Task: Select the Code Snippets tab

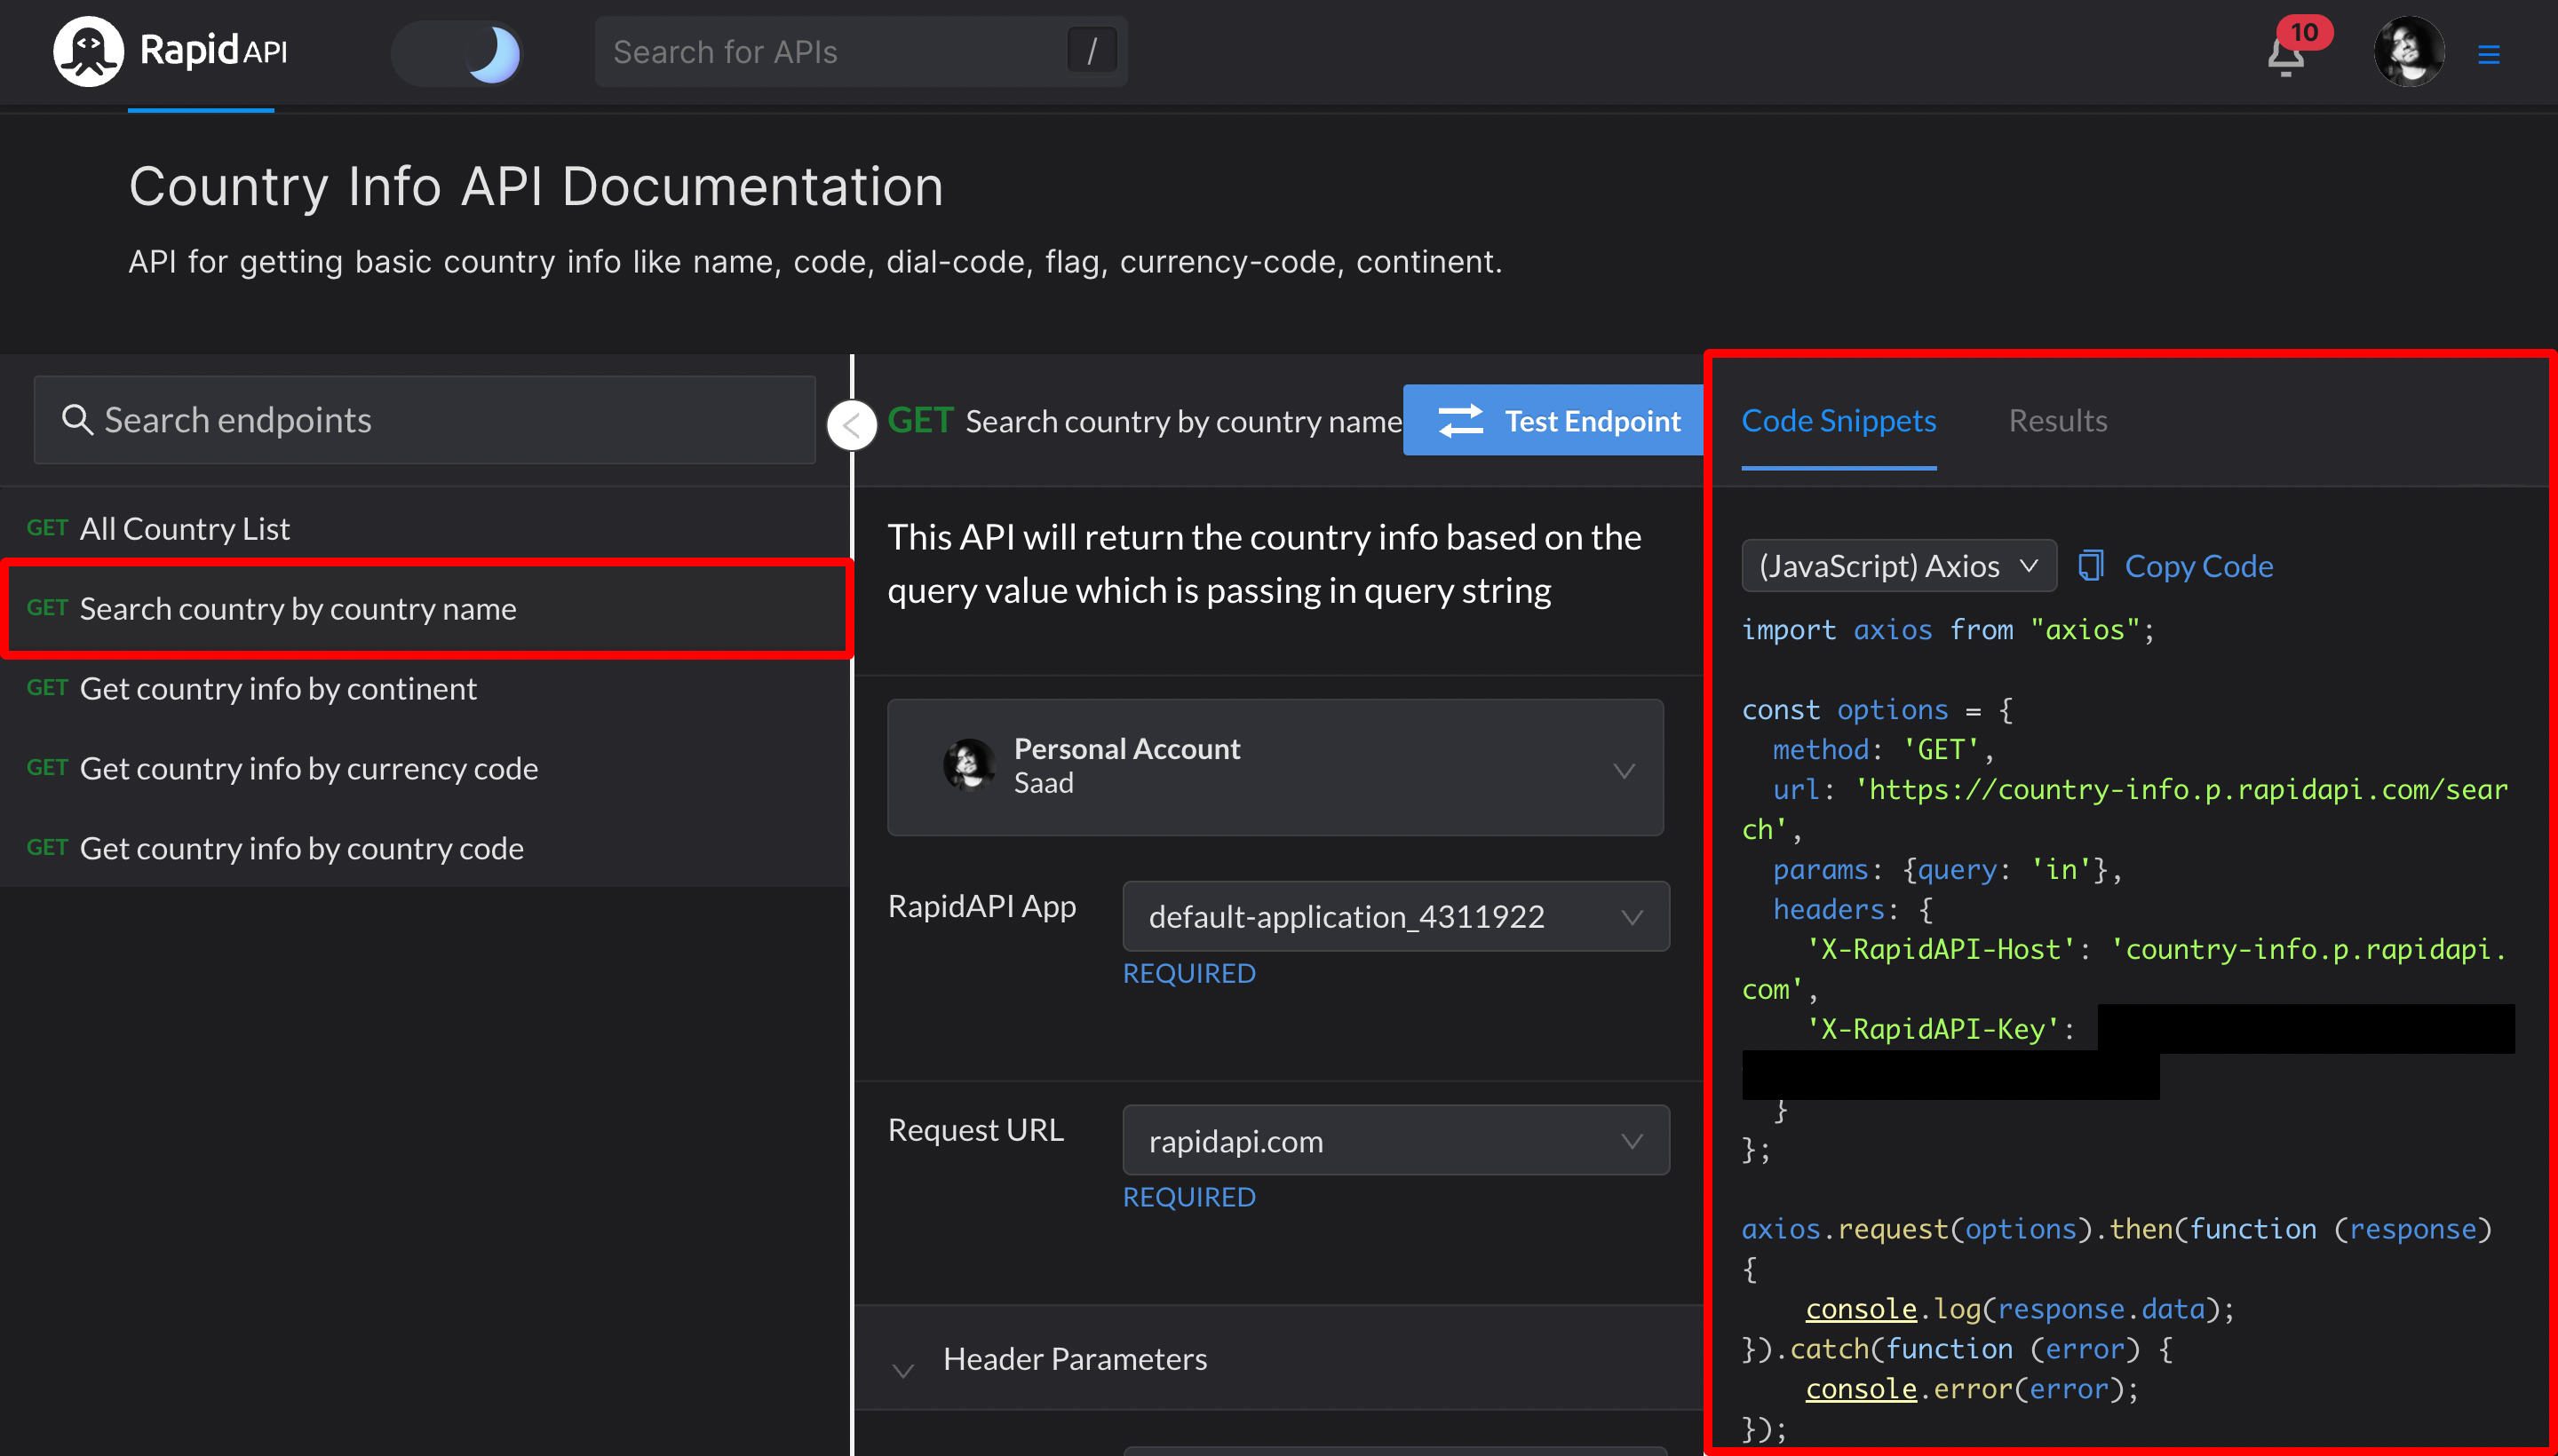Action: (x=1838, y=421)
